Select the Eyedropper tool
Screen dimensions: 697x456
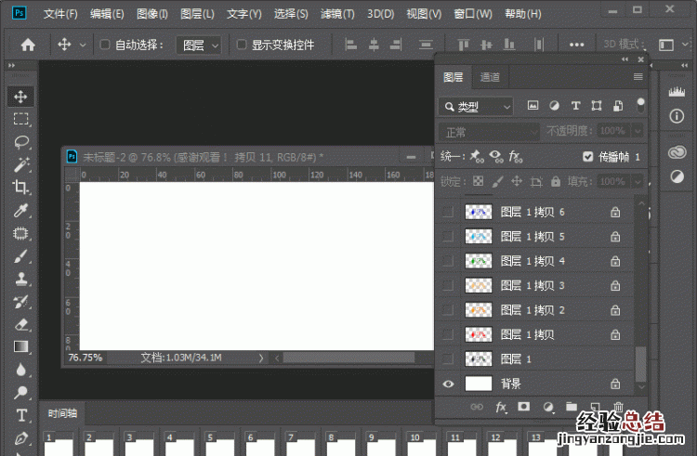click(x=21, y=211)
